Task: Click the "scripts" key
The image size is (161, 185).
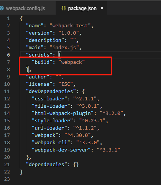Action: 39,55
